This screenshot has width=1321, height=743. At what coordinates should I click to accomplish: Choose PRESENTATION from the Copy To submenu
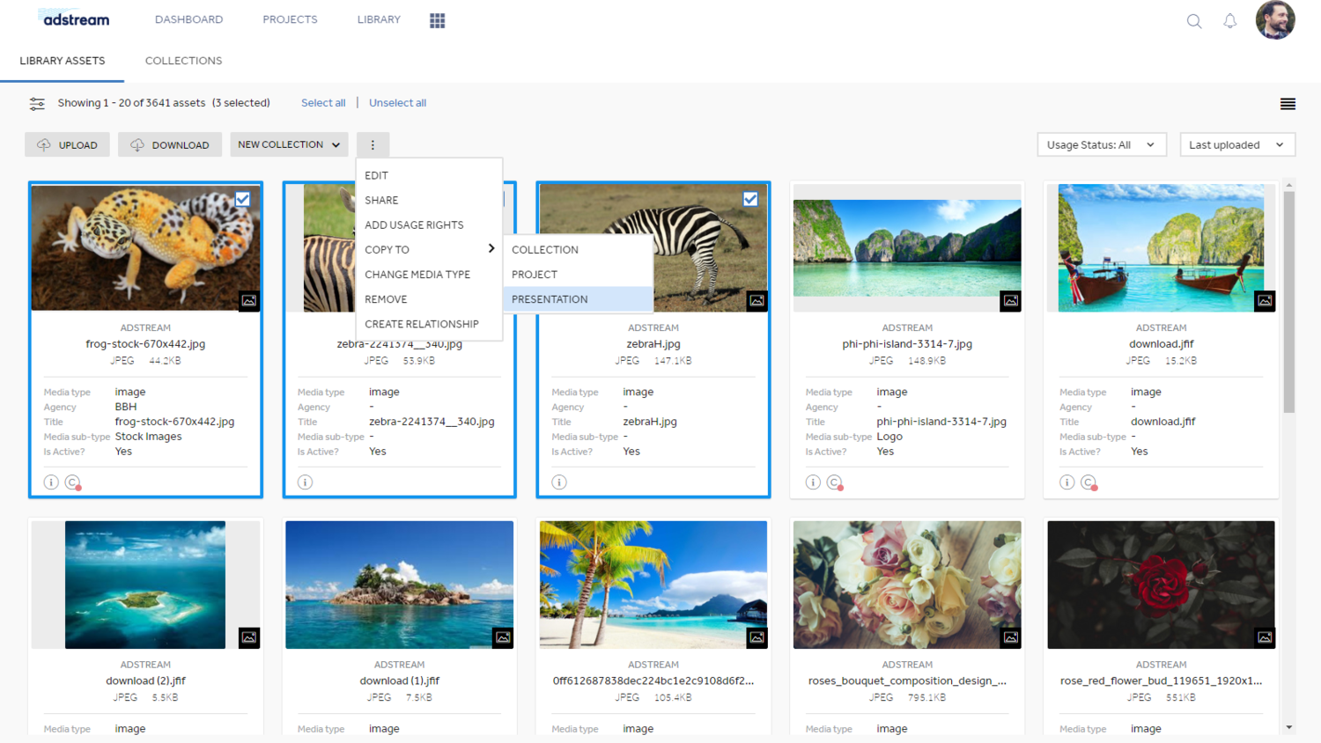(x=550, y=298)
